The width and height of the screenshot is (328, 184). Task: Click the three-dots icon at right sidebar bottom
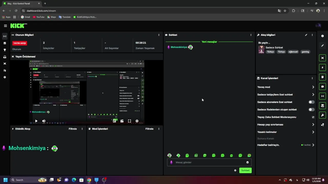pos(322,125)
